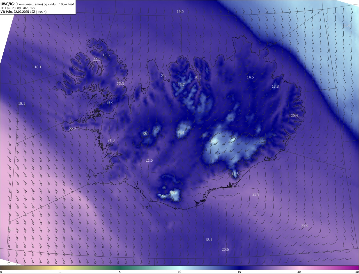This screenshot has height=274, width=359.
Task: Click the '0' tick on the color scale
Action: coord(1,272)
